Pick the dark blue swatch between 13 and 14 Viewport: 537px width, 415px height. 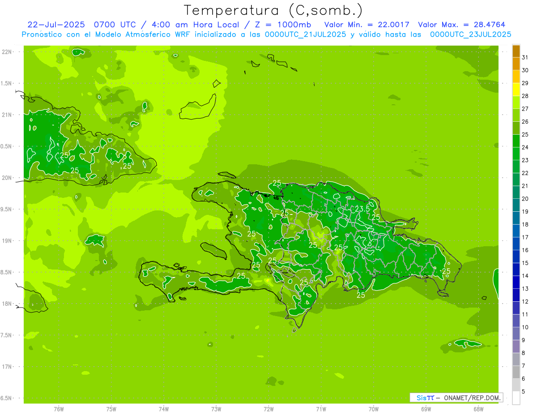tap(516, 282)
